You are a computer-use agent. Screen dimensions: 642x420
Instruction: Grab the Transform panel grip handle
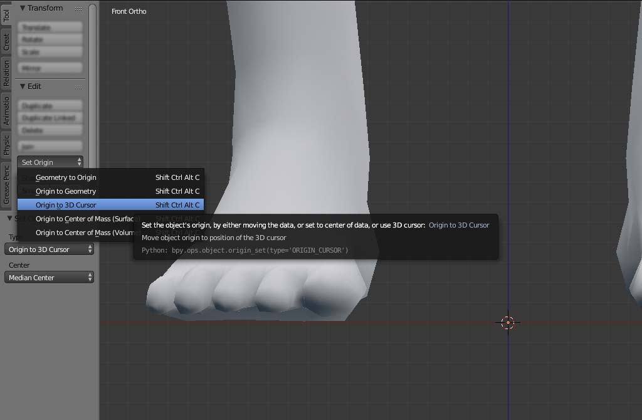click(78, 9)
